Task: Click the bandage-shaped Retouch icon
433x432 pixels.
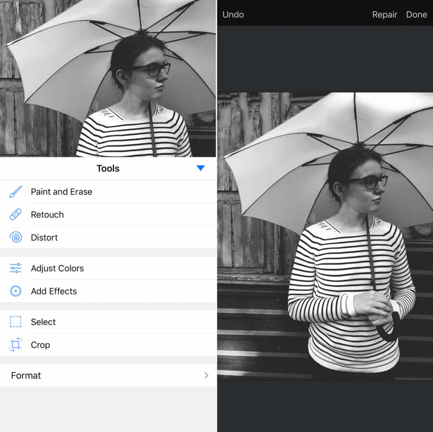Action: pos(15,214)
